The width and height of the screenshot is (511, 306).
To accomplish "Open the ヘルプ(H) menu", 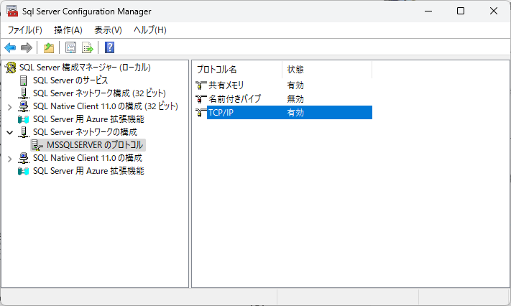I will point(150,30).
